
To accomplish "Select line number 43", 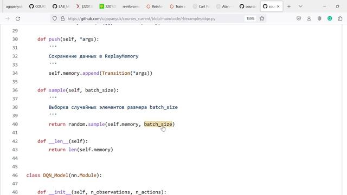I will tap(15, 149).
